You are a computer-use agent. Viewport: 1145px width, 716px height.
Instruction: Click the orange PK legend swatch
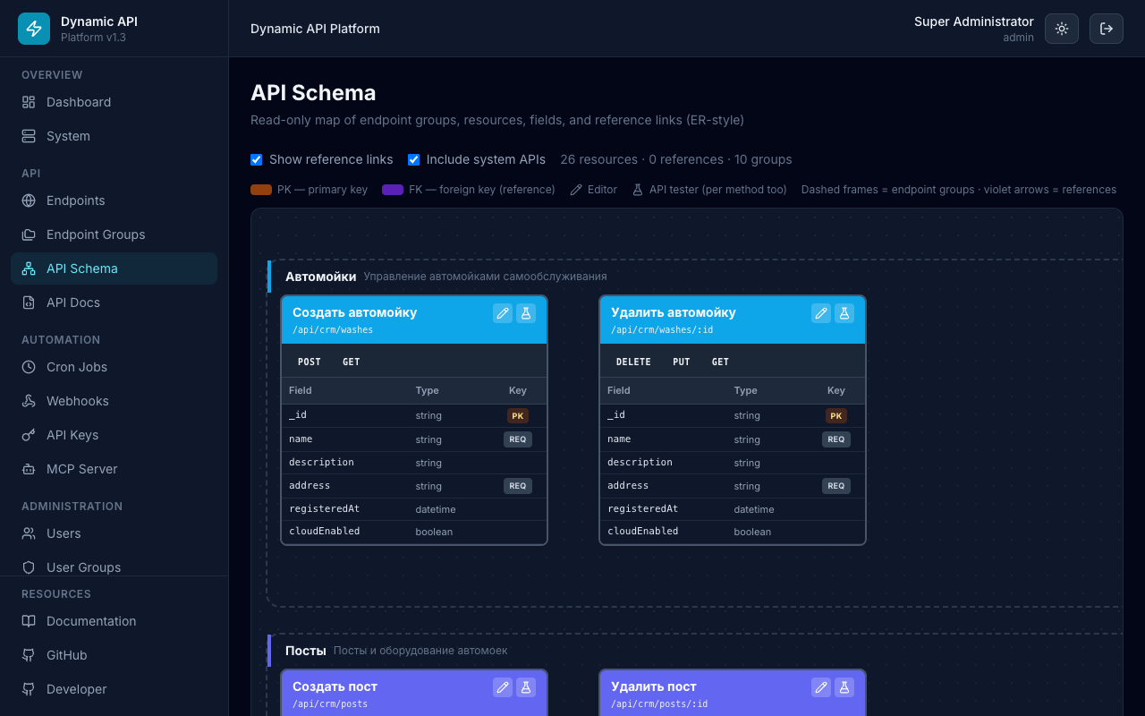(261, 190)
